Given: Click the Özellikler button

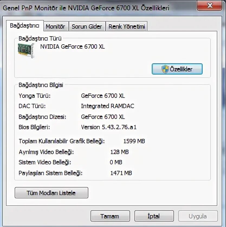Looking at the screenshot, I should pos(177,69).
